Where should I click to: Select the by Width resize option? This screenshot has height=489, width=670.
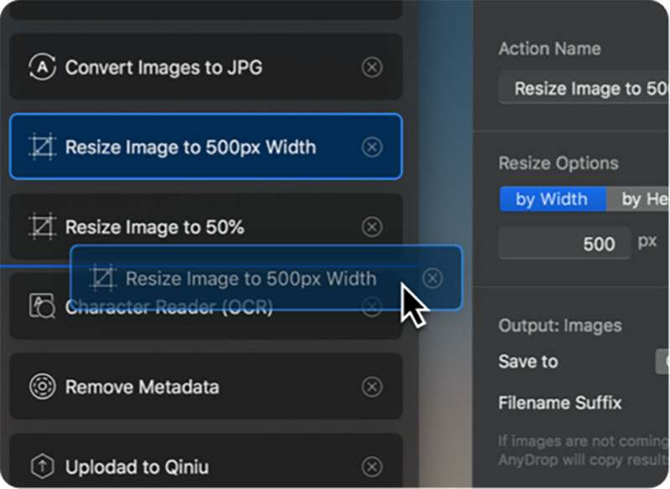[x=553, y=199]
